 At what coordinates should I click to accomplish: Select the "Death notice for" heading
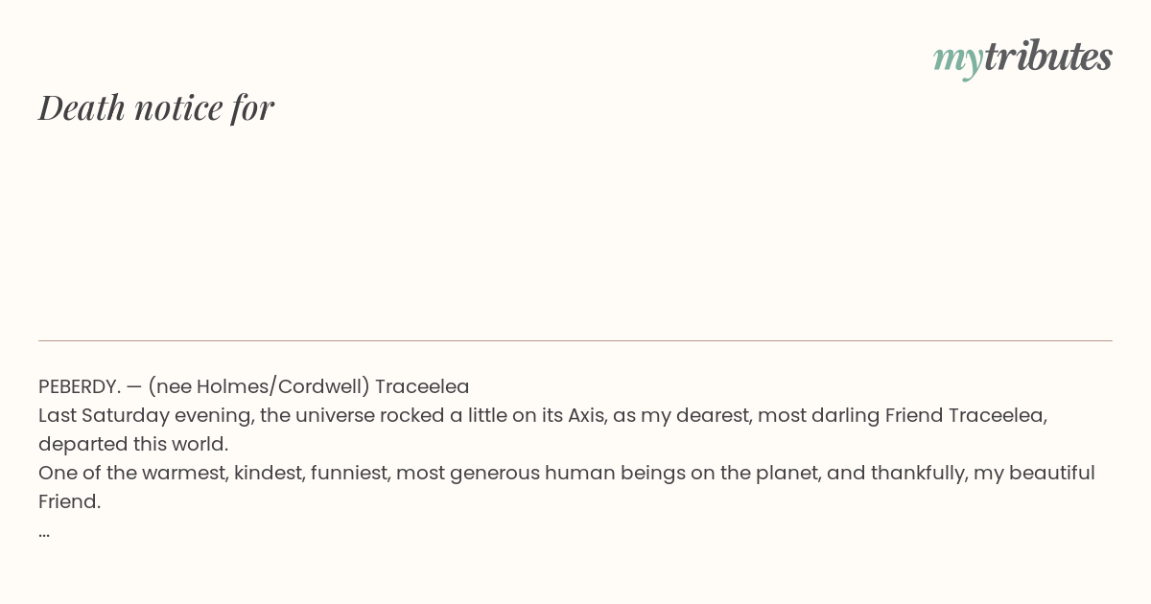156,107
